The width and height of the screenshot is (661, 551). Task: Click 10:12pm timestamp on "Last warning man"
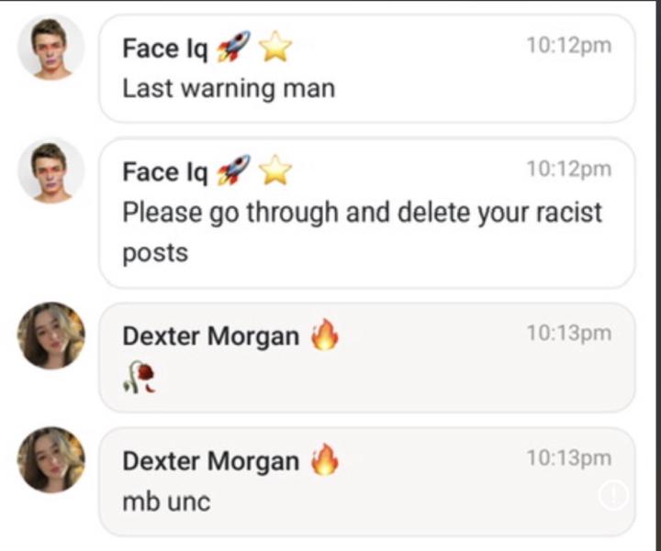point(568,45)
